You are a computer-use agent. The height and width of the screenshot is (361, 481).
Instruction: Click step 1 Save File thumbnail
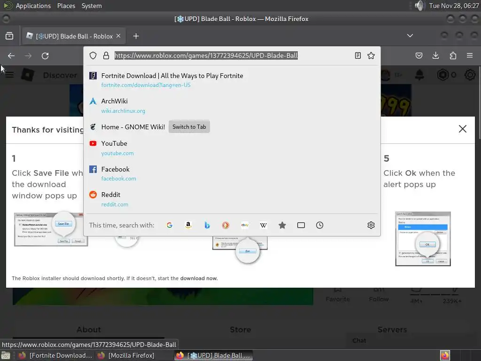[x=51, y=229]
